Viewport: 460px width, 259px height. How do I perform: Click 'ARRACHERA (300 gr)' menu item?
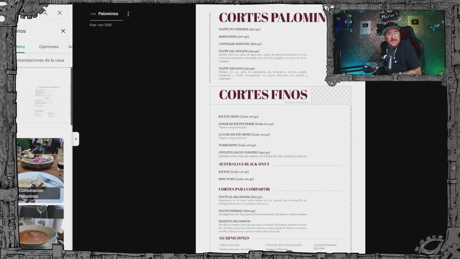click(234, 37)
